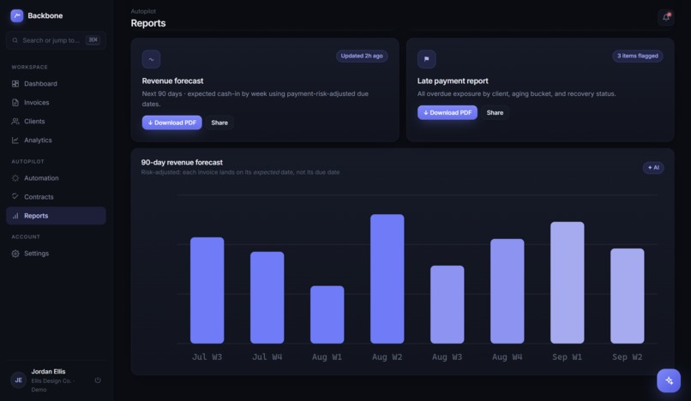Click the Aug W2 bar

click(x=387, y=279)
